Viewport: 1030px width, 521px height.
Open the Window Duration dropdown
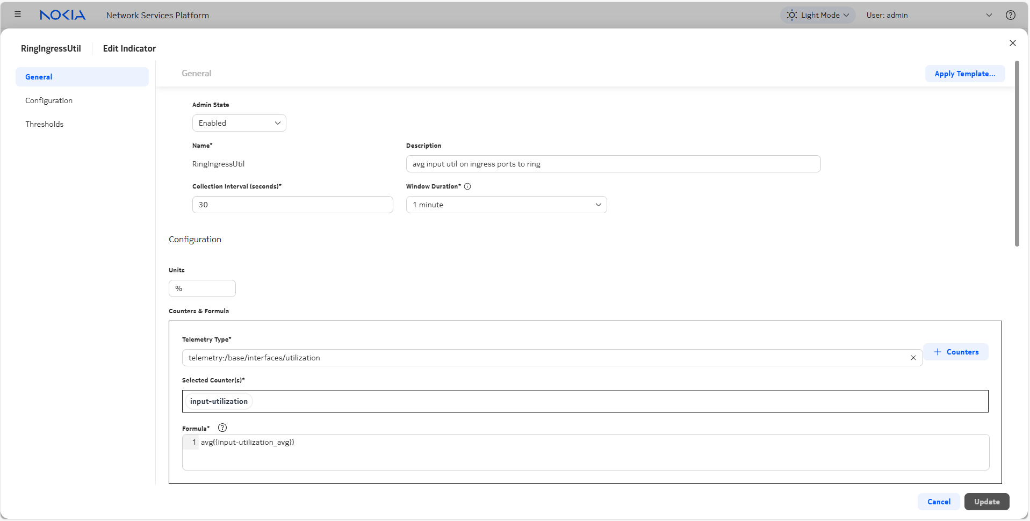point(506,205)
